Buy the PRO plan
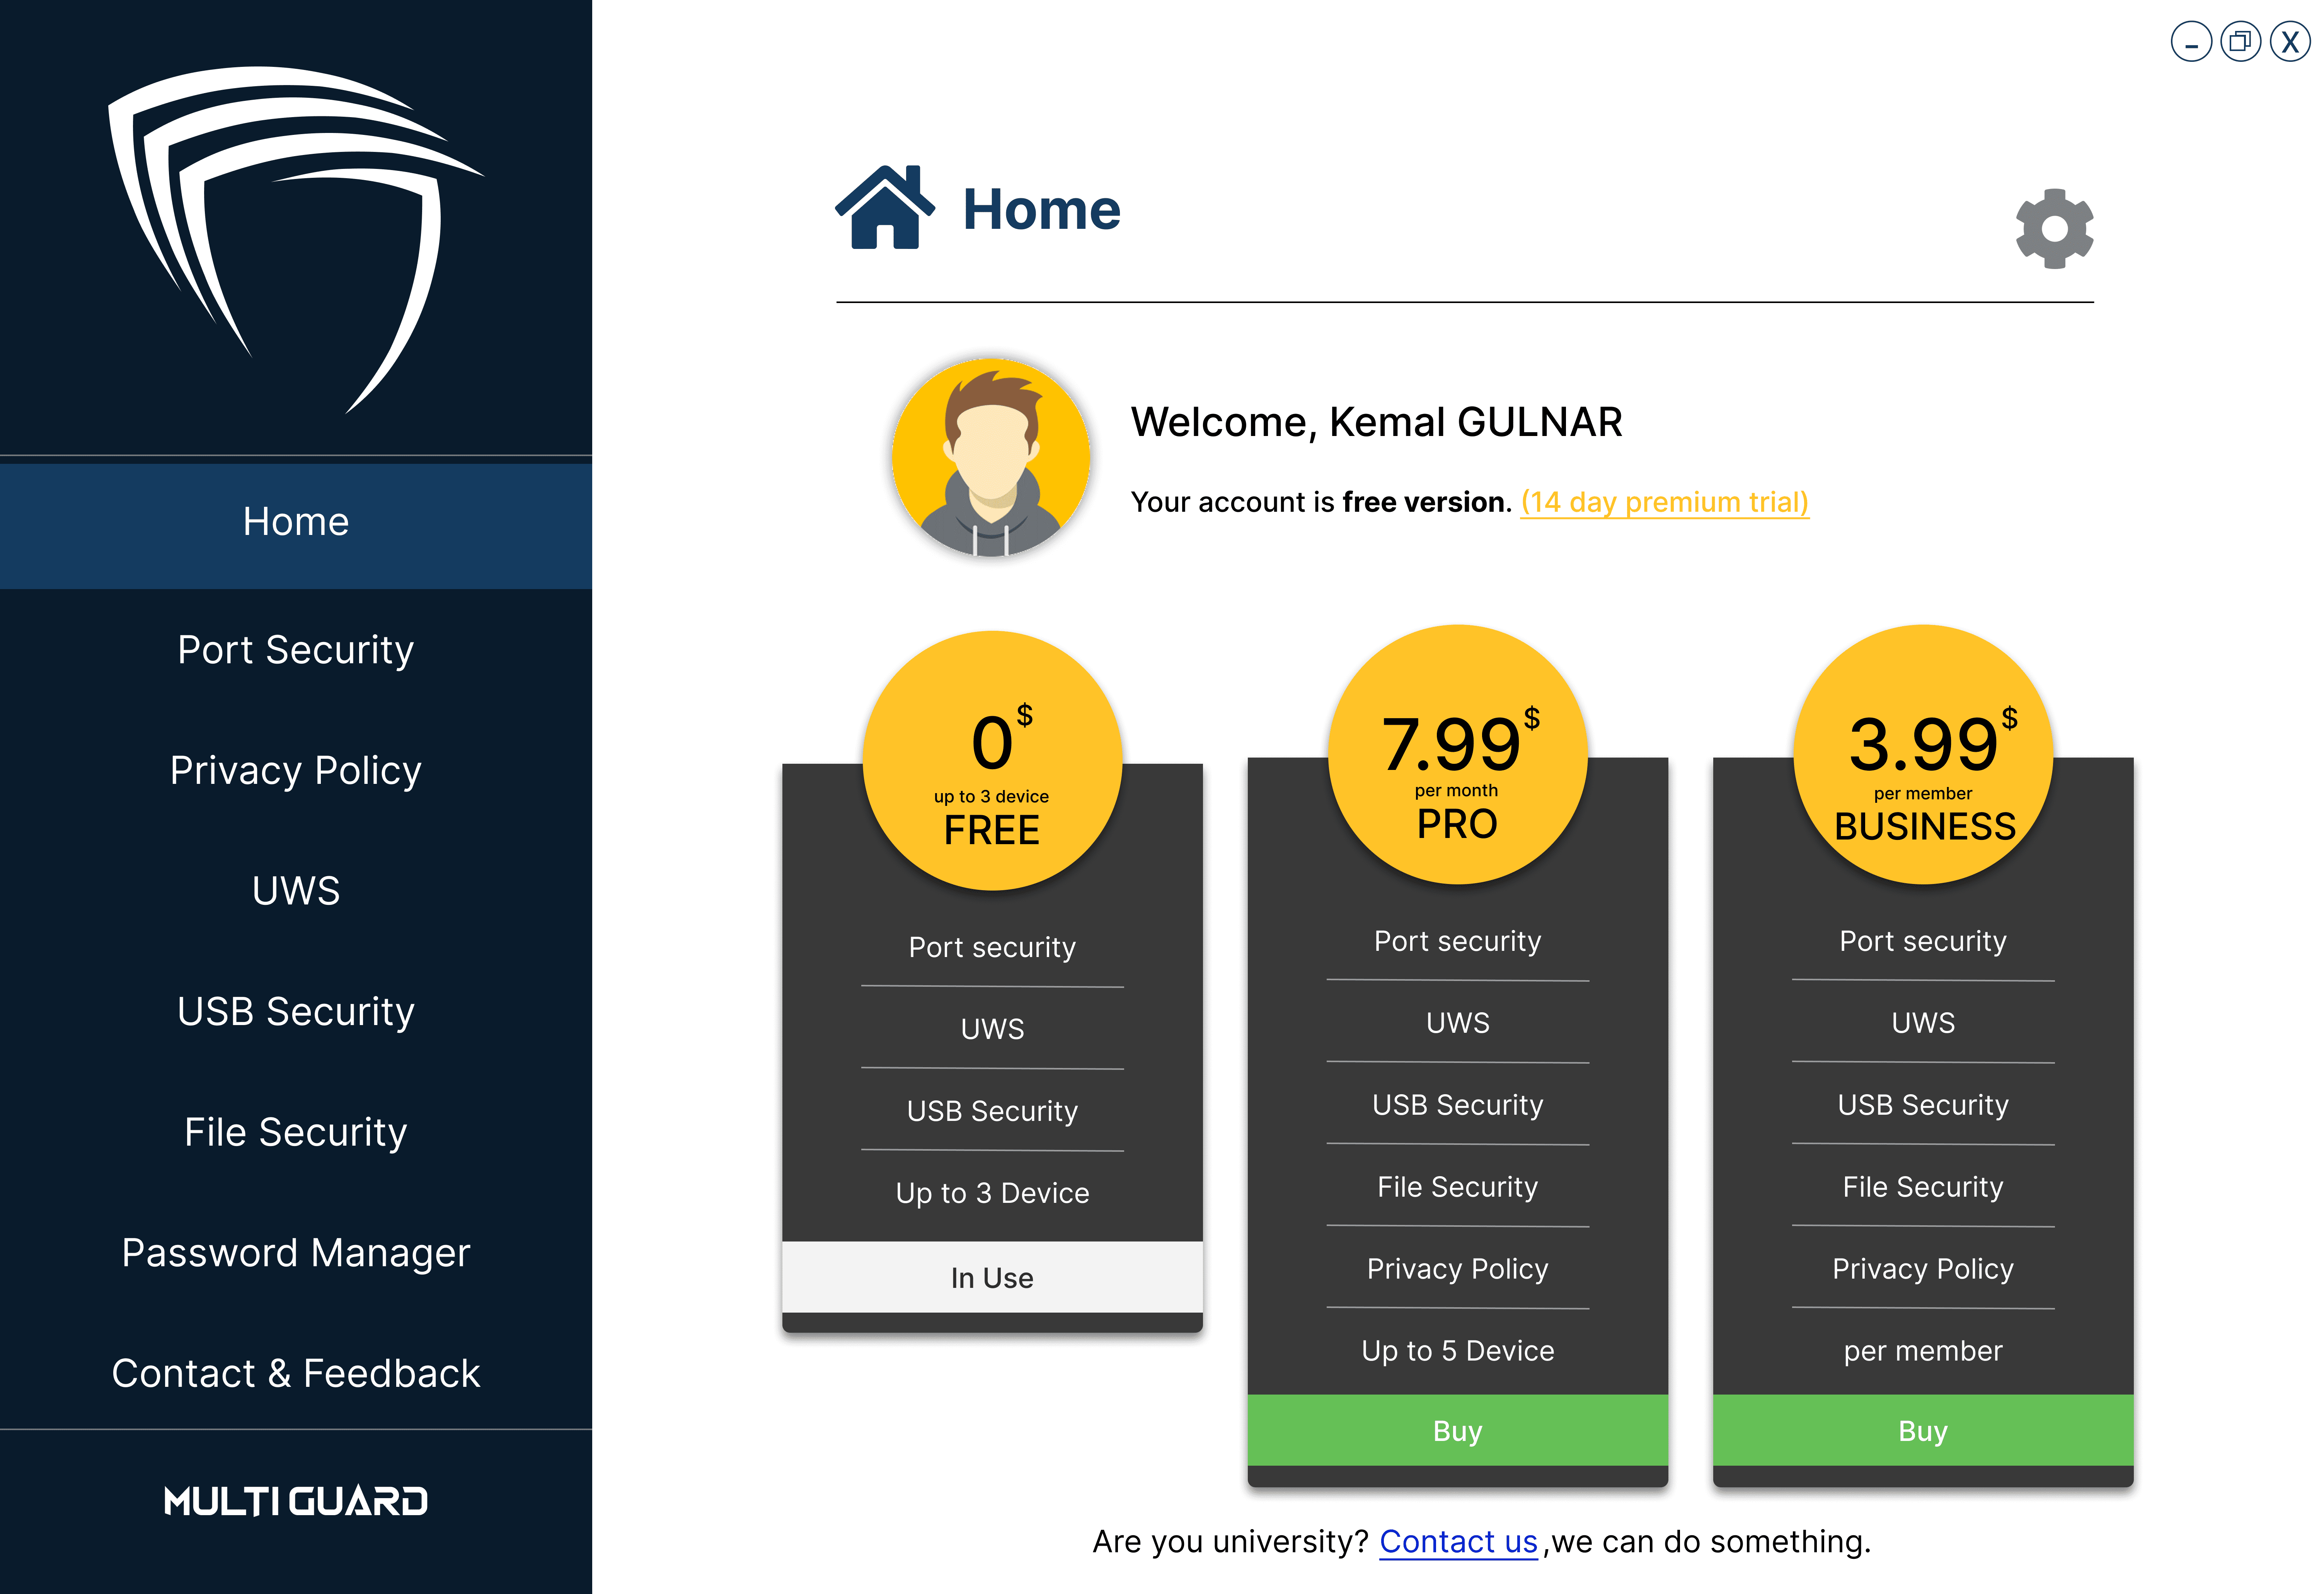Image resolution: width=2324 pixels, height=1594 pixels. (1458, 1431)
